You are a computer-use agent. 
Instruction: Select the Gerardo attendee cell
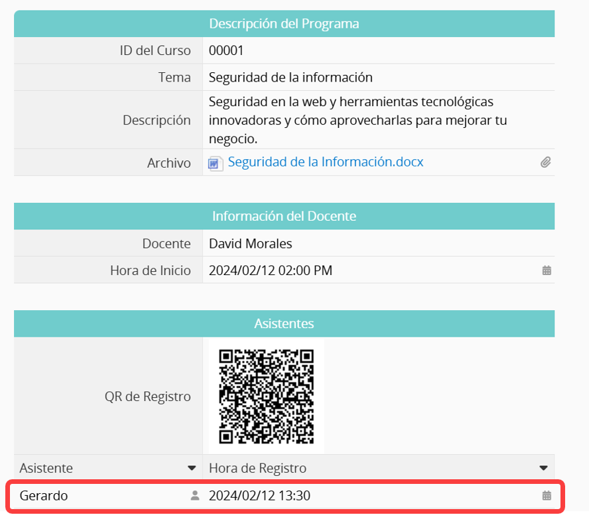[44, 495]
